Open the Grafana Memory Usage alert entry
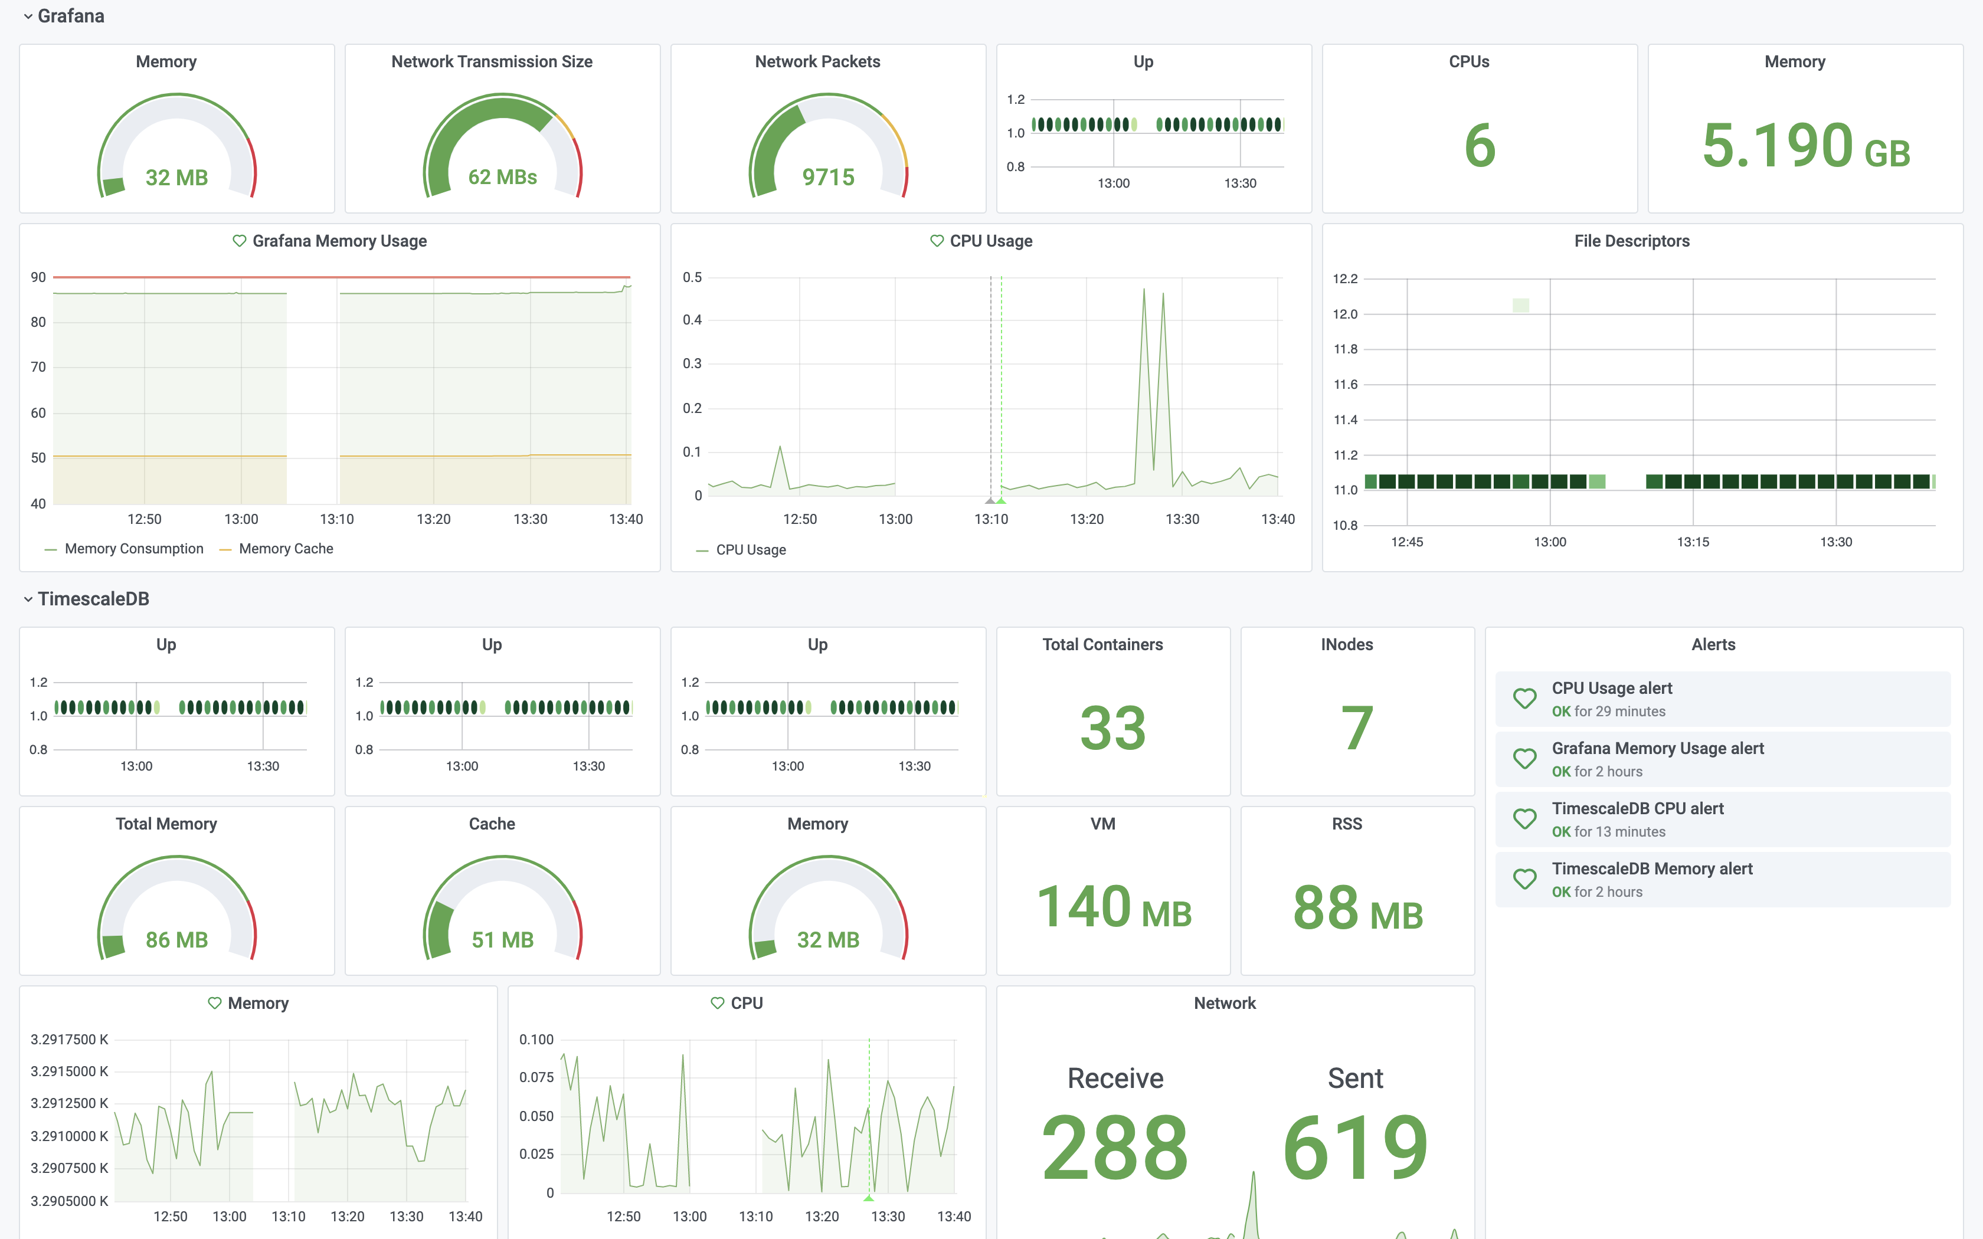The image size is (1983, 1239). [1722, 759]
